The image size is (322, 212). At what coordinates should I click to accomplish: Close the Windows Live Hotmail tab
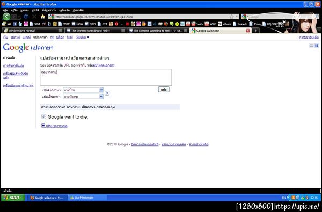61,31
